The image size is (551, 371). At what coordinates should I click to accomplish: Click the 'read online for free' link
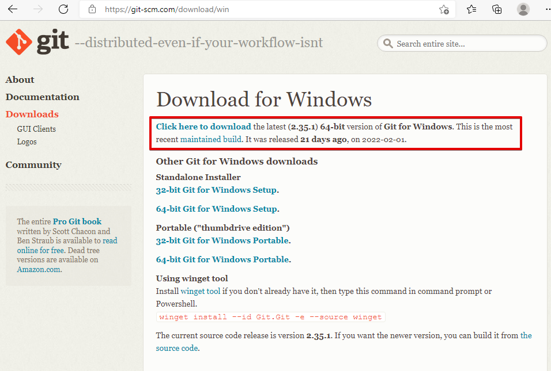click(x=67, y=246)
